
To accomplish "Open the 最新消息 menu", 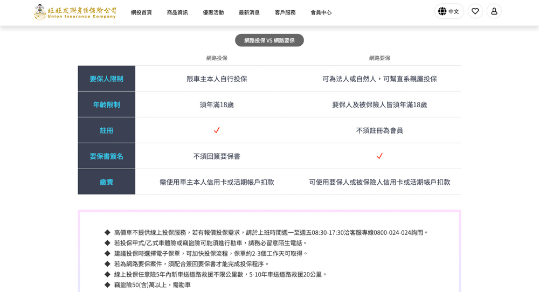I will pyautogui.click(x=249, y=12).
